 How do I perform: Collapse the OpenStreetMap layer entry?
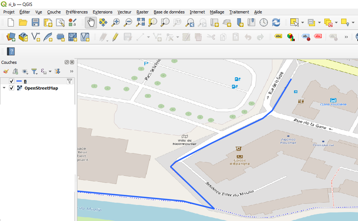point(4,88)
